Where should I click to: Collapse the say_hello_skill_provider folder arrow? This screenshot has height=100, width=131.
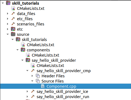tap(22, 60)
